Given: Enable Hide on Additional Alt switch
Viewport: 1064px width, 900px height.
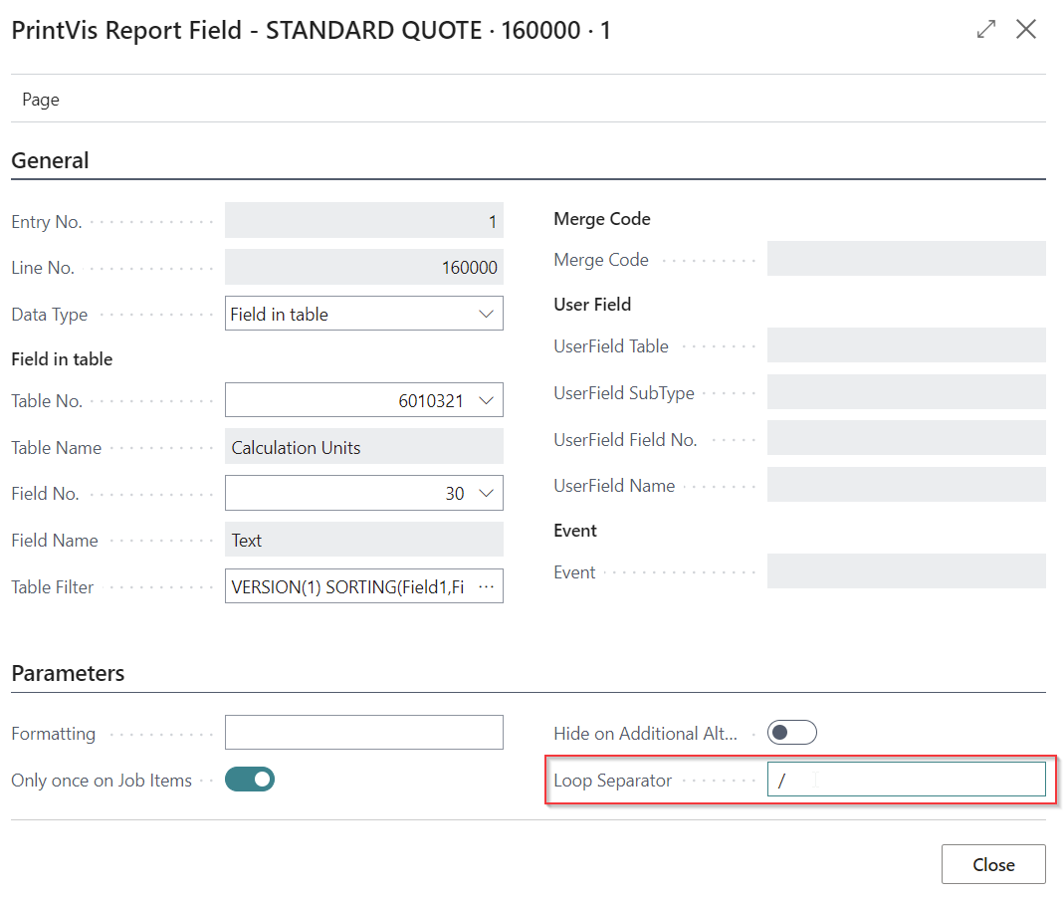Looking at the screenshot, I should click(791, 733).
